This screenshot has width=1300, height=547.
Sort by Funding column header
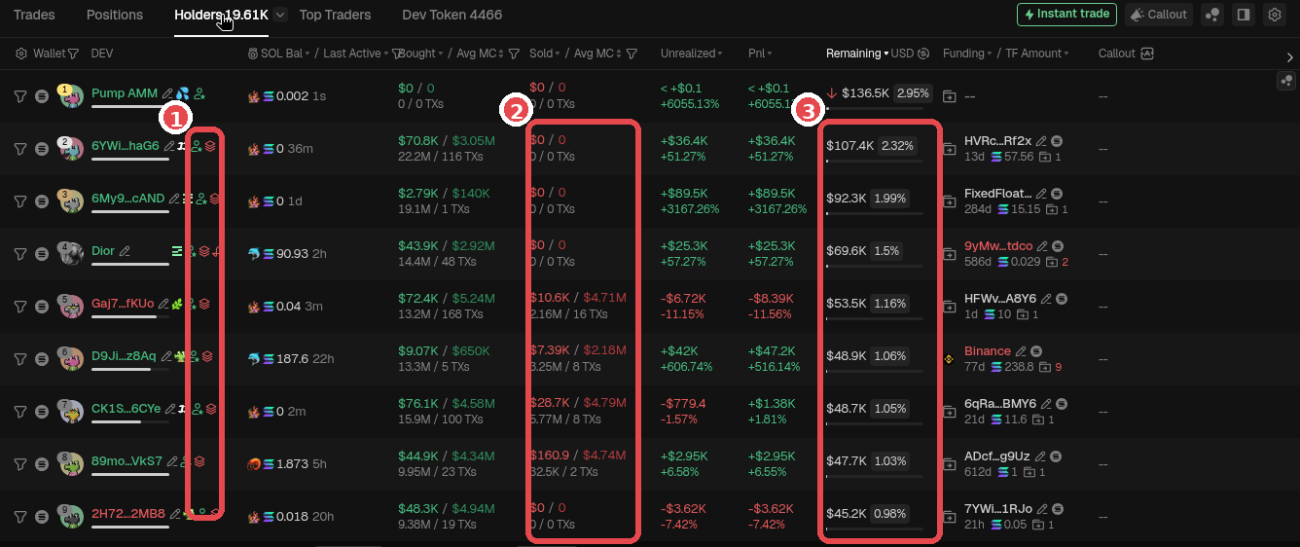(967, 54)
